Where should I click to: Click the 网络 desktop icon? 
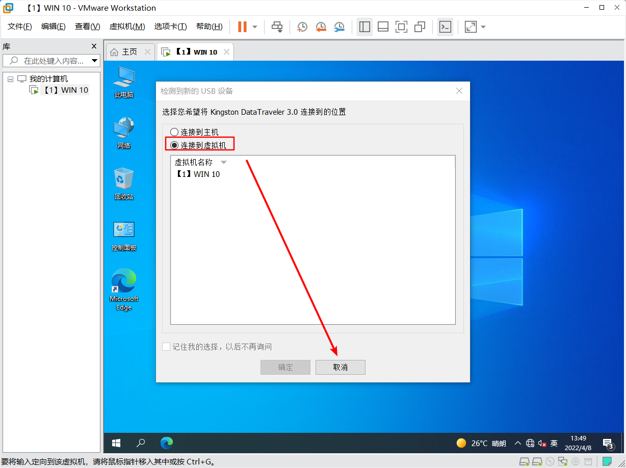click(124, 133)
